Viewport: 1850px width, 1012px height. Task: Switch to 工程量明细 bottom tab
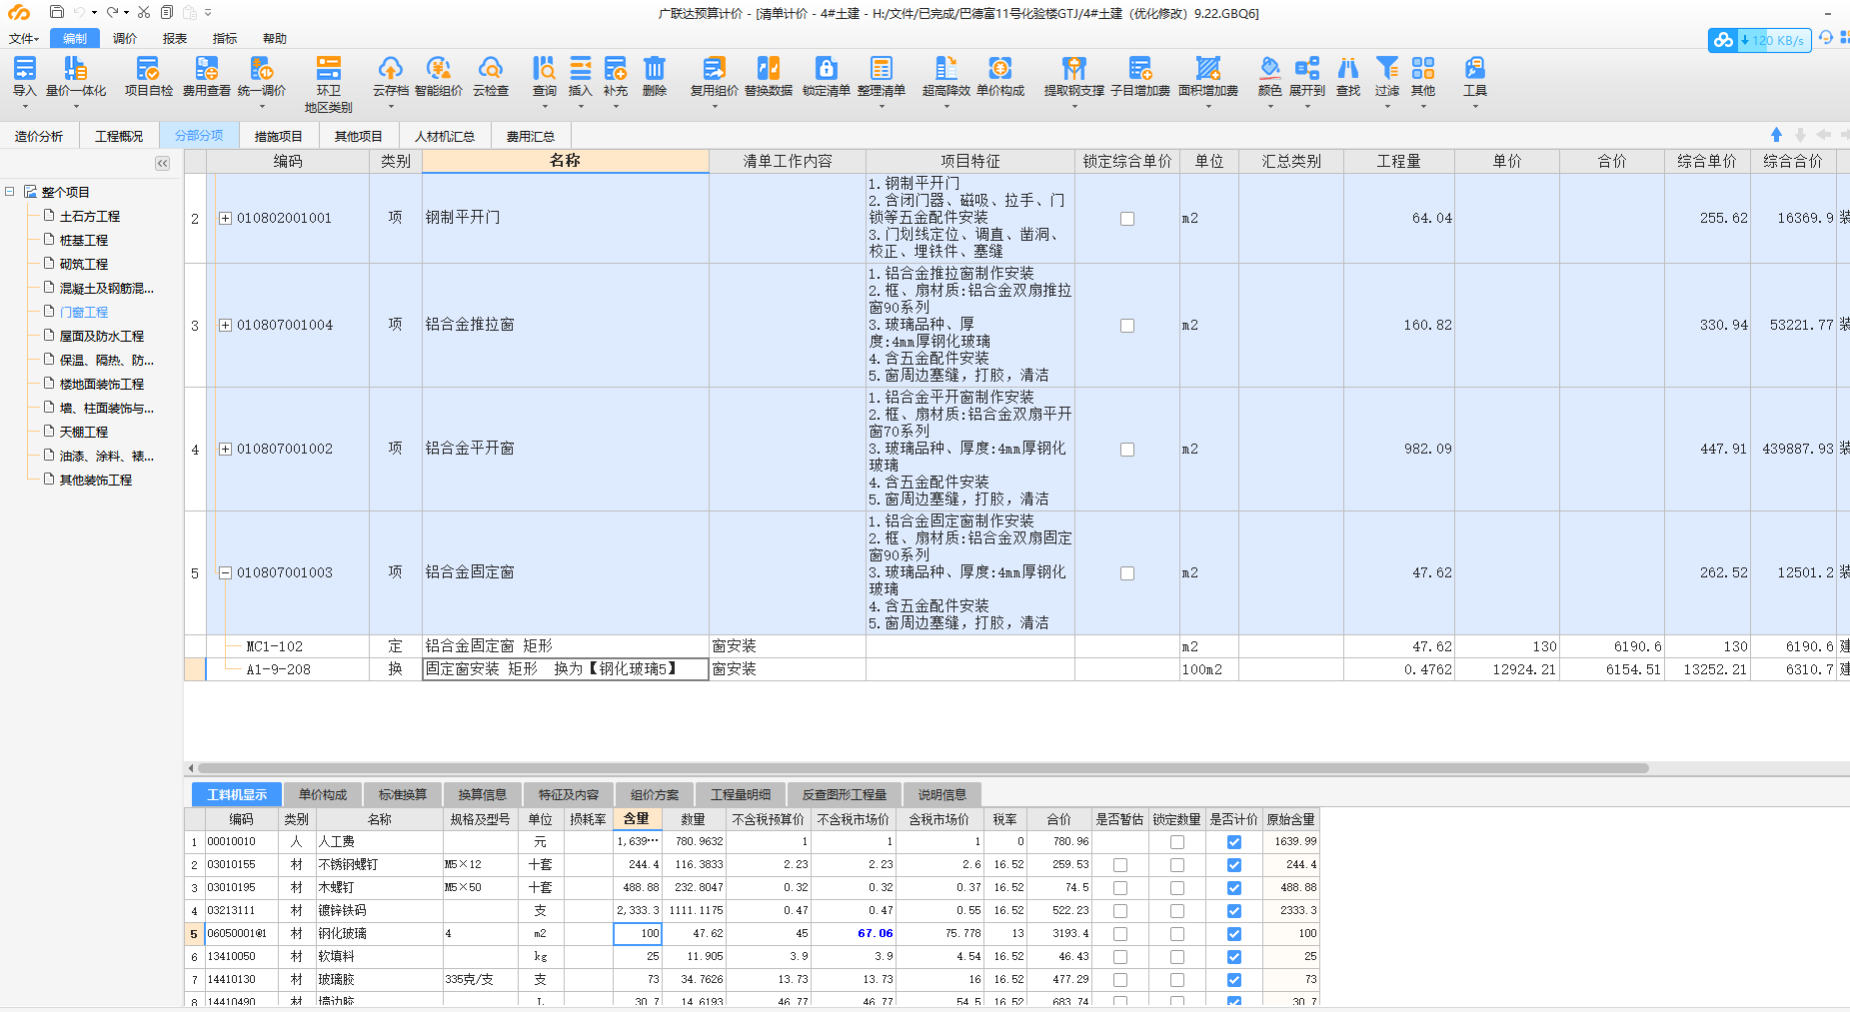[x=741, y=795]
